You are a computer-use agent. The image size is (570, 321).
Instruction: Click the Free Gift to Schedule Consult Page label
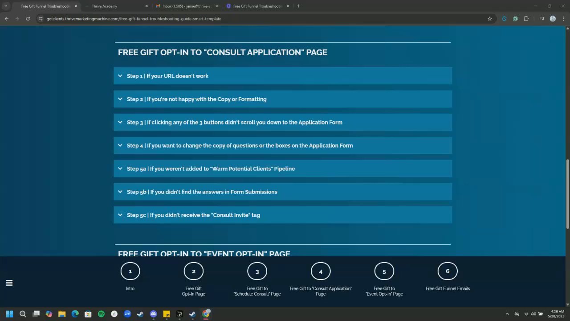(257, 291)
